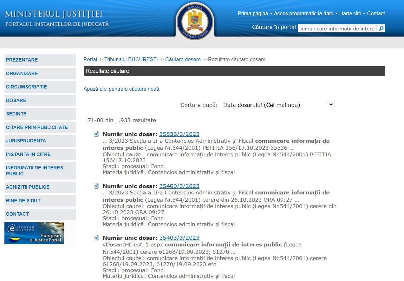Click the search magnifier icon in portal search

(x=381, y=29)
